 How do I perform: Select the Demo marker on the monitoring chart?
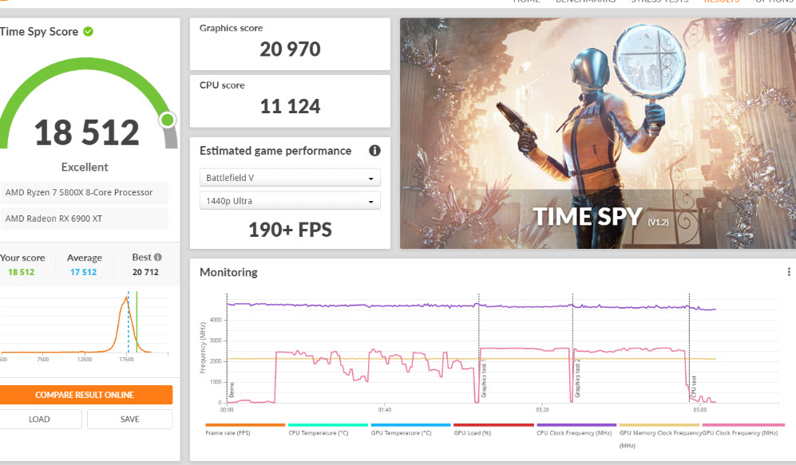point(232,389)
